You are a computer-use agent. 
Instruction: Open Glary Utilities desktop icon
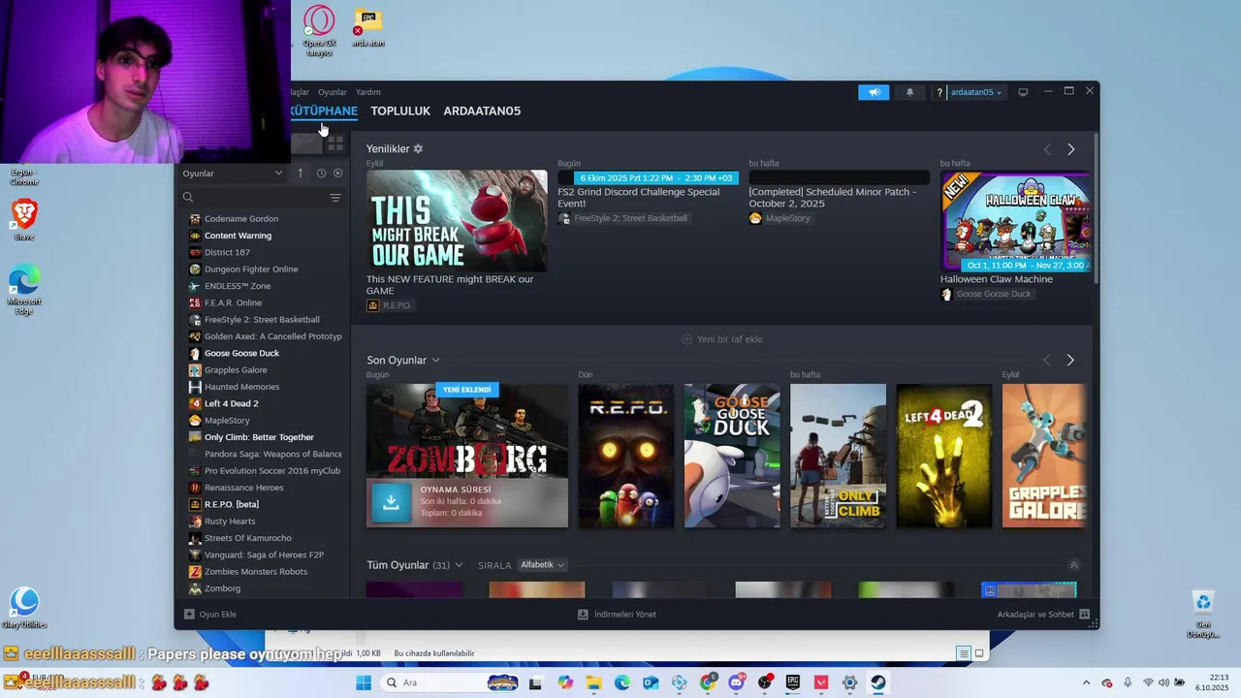point(24,608)
